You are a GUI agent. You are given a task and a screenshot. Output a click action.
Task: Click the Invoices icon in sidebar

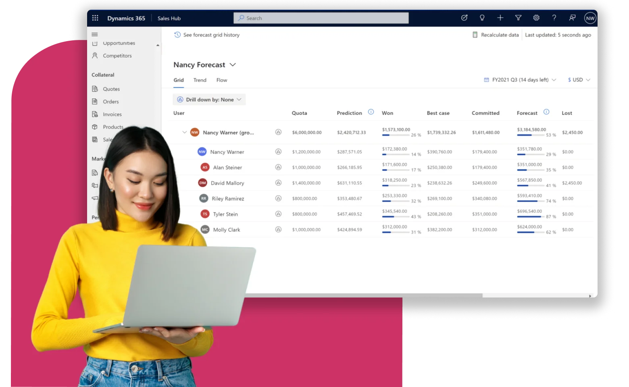[x=95, y=114]
